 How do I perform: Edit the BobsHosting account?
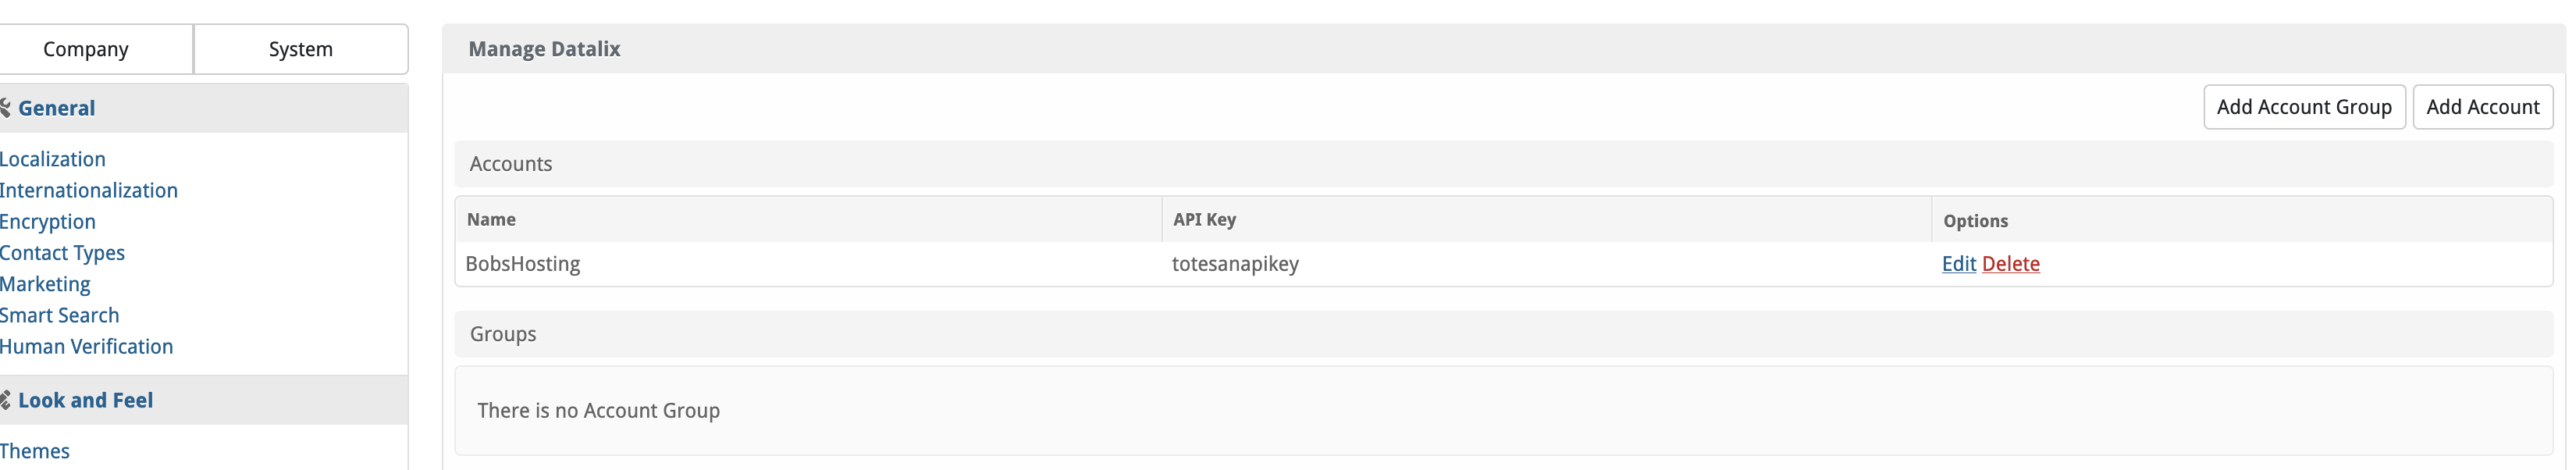1958,264
